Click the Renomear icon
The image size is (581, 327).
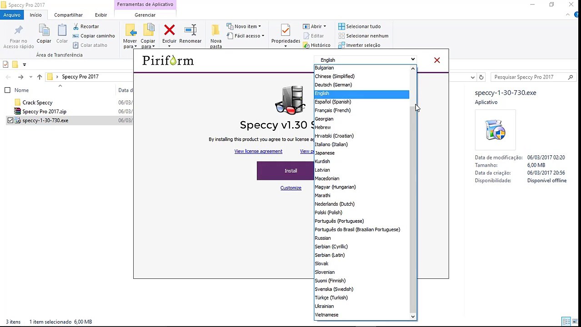(190, 30)
